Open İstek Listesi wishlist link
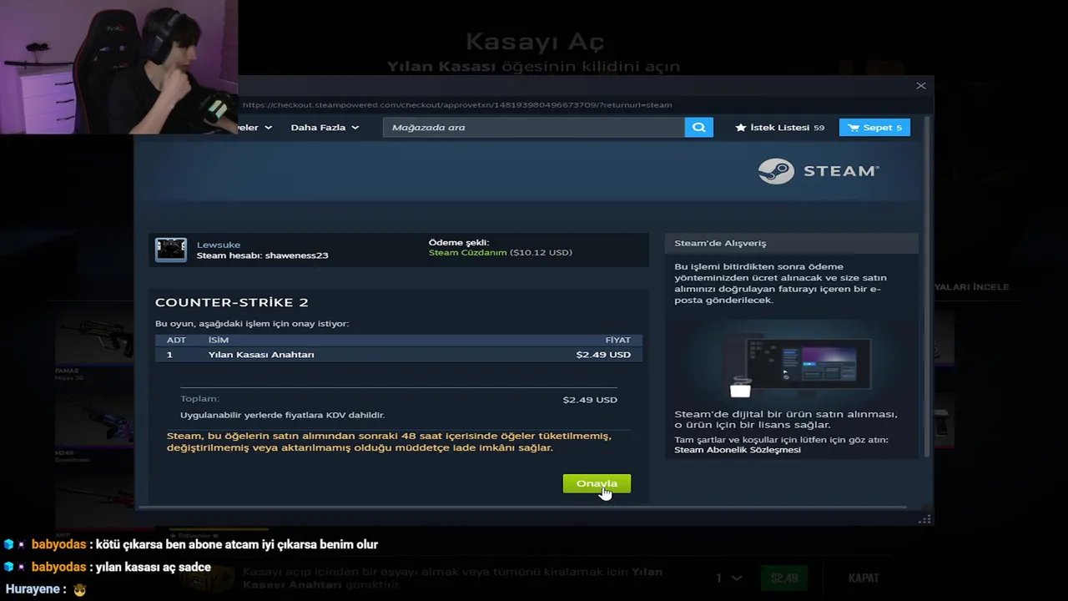Image resolution: width=1068 pixels, height=601 pixels. tap(779, 128)
